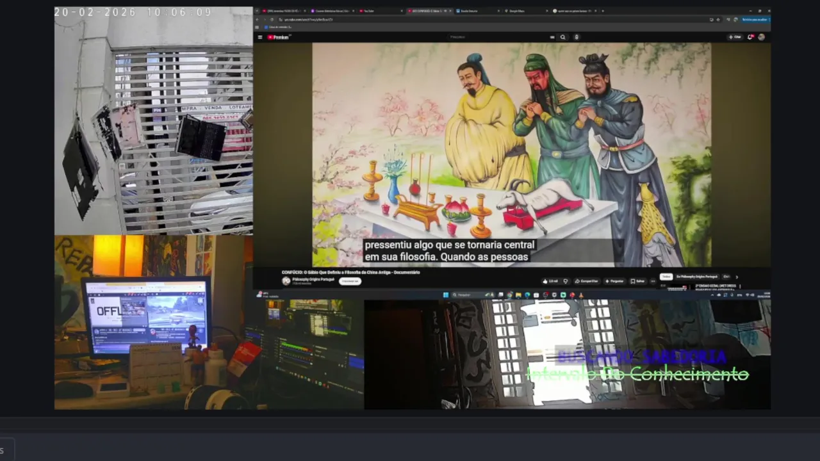Open a new browser tab with plus button
Screen dimensions: 820x461
click(603, 11)
